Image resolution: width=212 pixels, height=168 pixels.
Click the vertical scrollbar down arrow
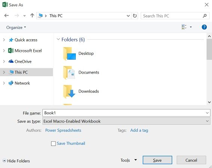point(209,102)
